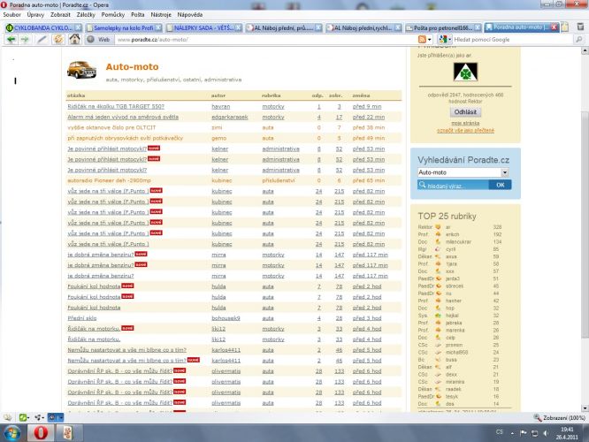This screenshot has height=442, width=589.
Task: Show hidden tray icons arrow
Action: pyautogui.click(x=512, y=433)
